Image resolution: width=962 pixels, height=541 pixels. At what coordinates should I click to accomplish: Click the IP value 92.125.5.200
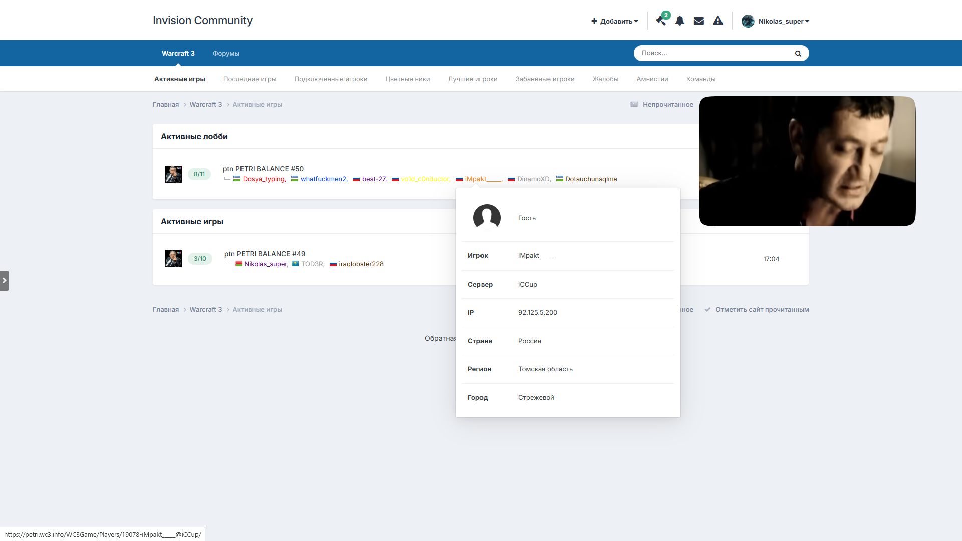point(538,312)
